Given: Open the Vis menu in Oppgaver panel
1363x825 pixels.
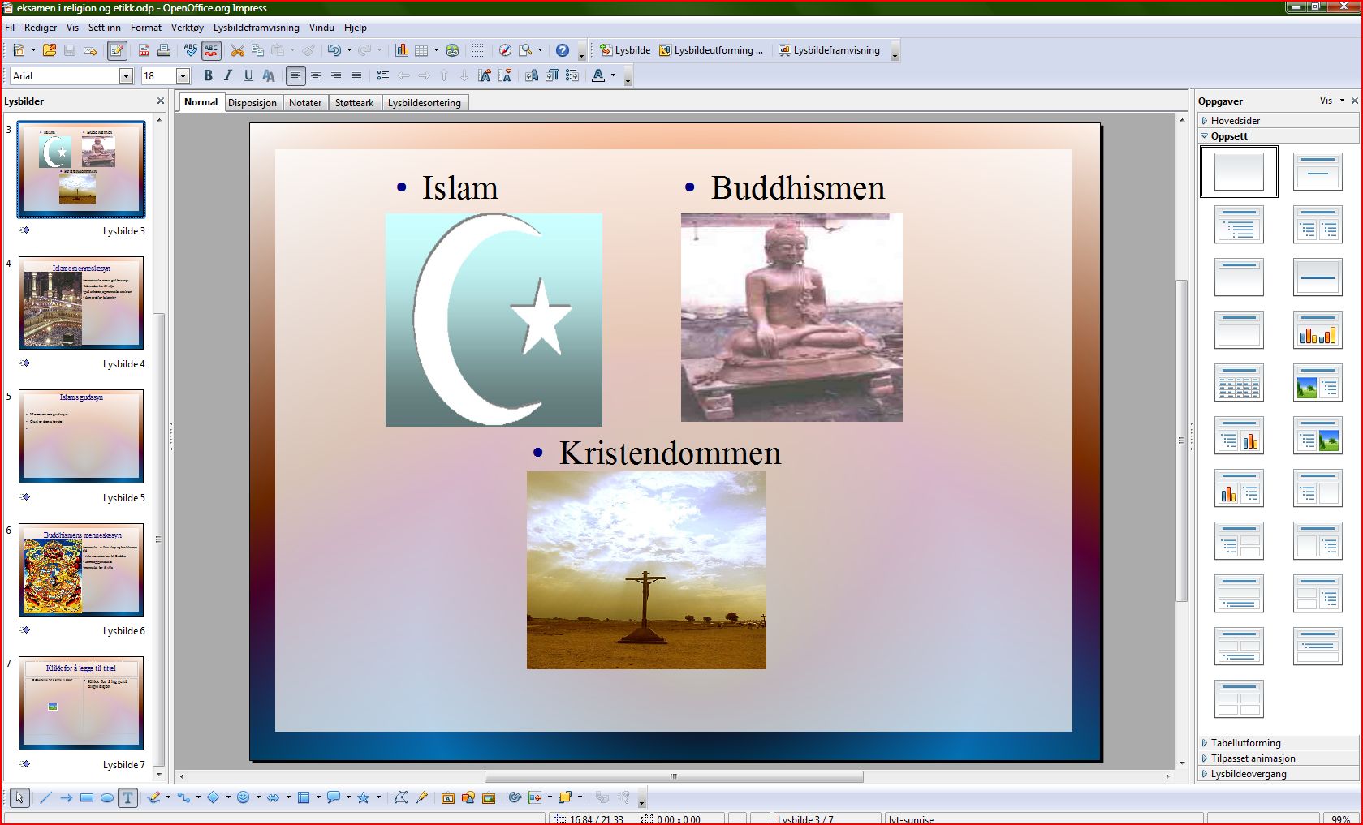Looking at the screenshot, I should 1331,101.
